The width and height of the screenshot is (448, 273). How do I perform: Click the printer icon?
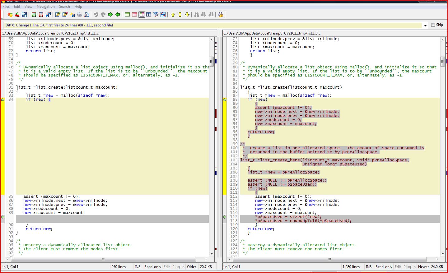(79, 15)
